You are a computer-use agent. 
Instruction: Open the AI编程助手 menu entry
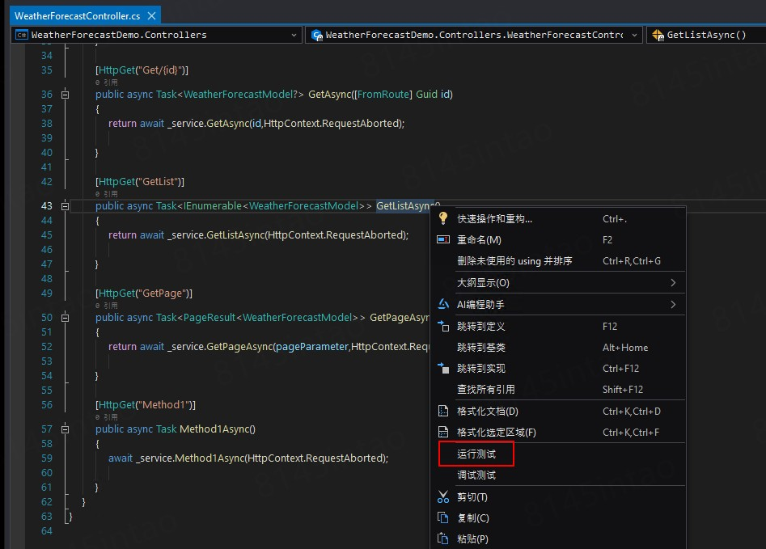[x=558, y=304]
